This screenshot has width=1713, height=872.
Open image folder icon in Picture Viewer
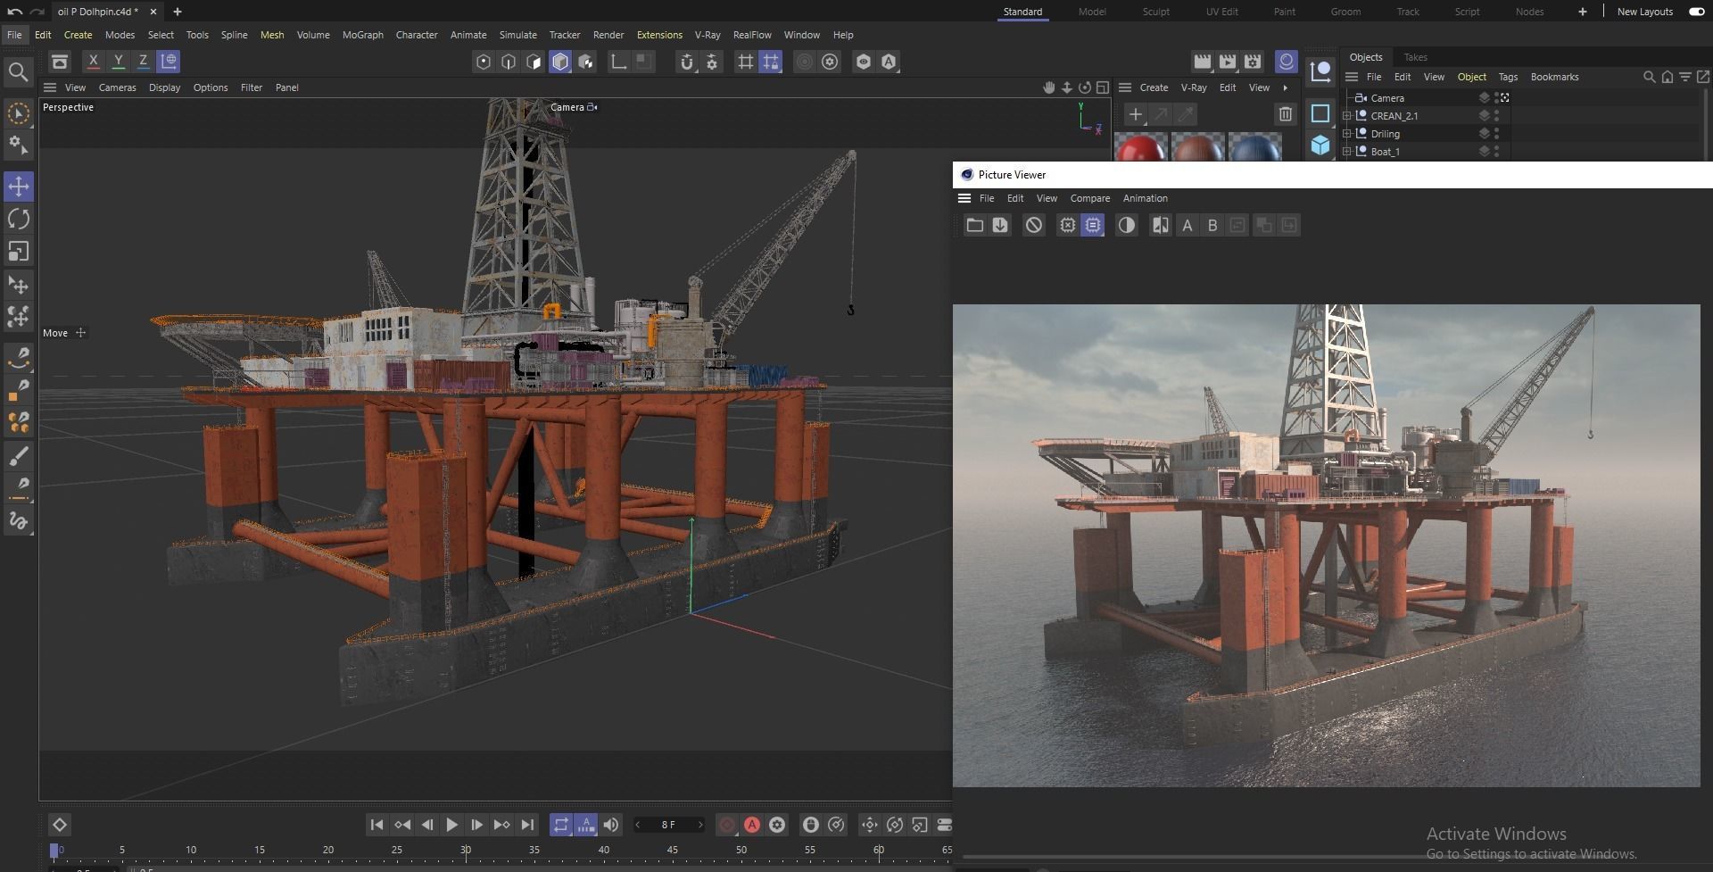pyautogui.click(x=974, y=226)
